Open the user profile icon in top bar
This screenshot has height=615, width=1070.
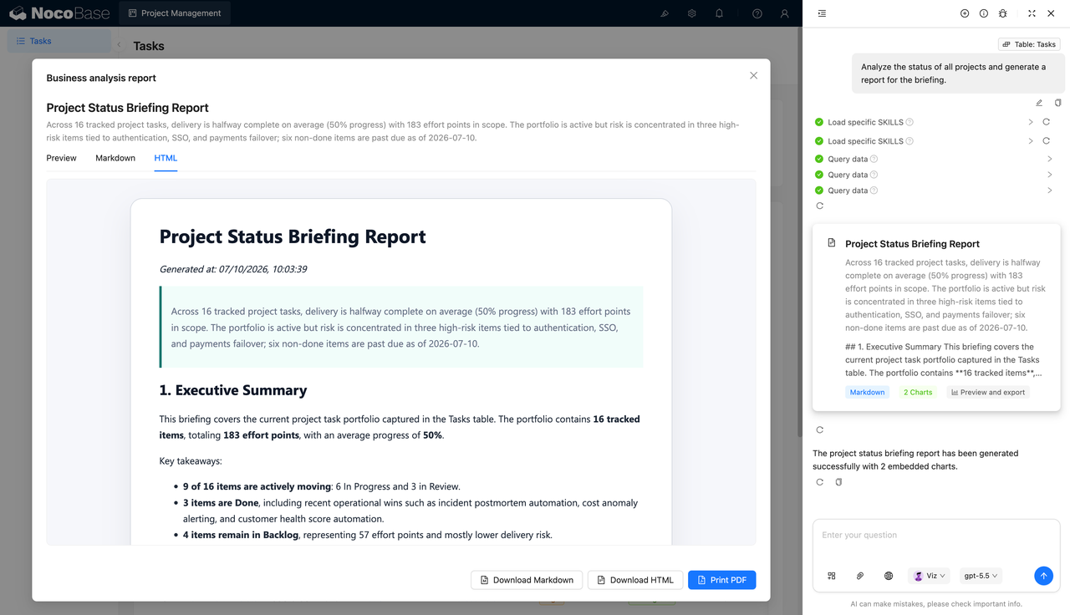click(784, 13)
